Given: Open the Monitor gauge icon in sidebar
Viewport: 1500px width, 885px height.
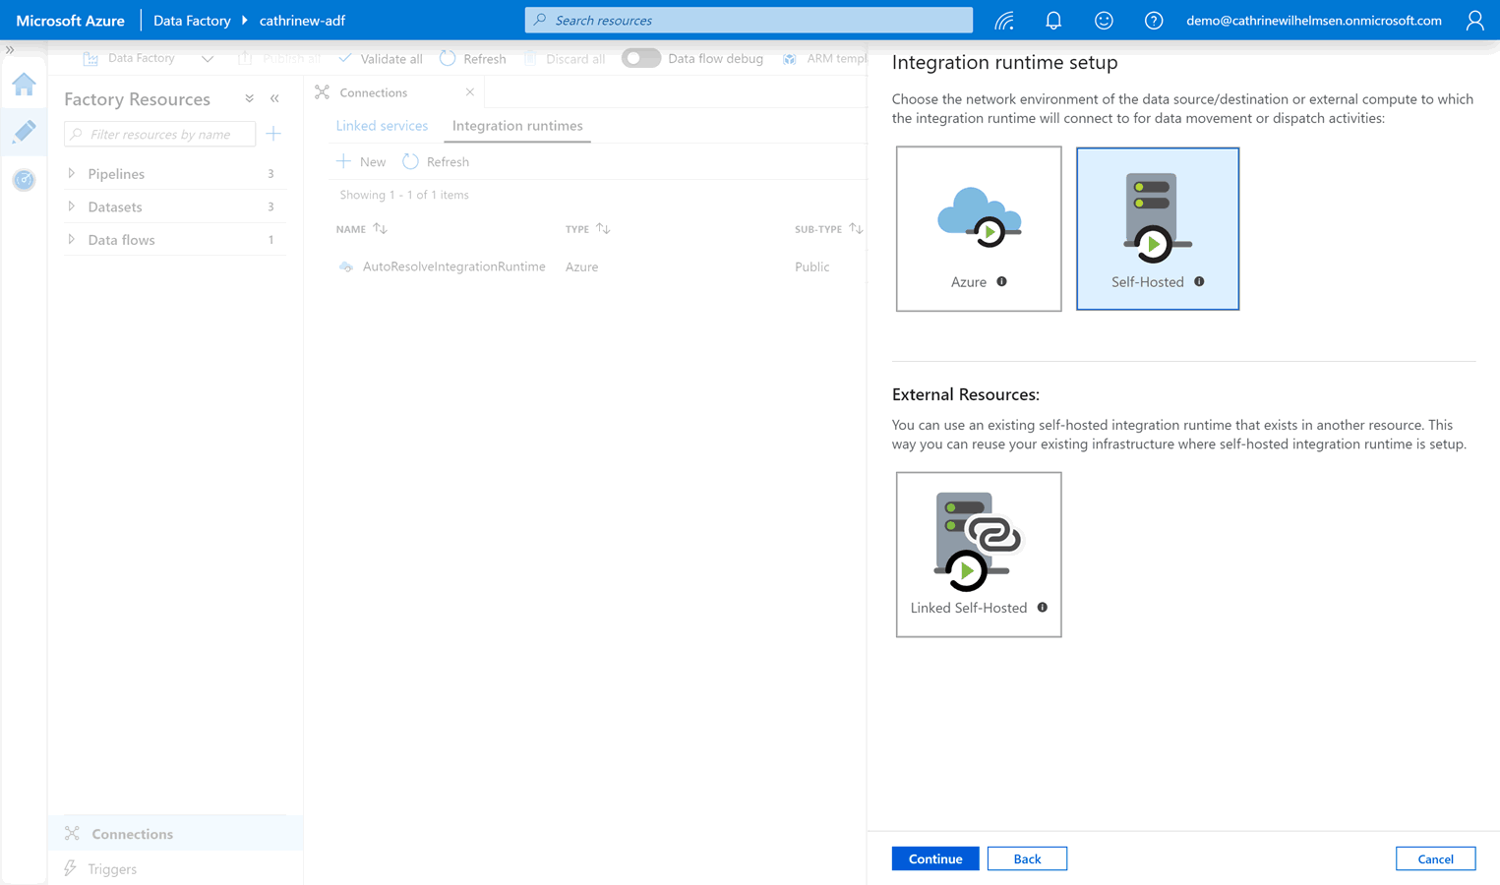Looking at the screenshot, I should click(25, 180).
